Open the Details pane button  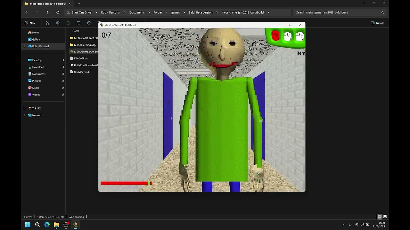pos(378,23)
